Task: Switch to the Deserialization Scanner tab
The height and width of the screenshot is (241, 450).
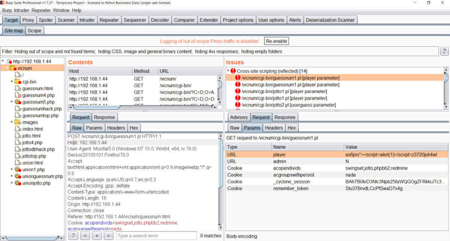Action: point(330,20)
